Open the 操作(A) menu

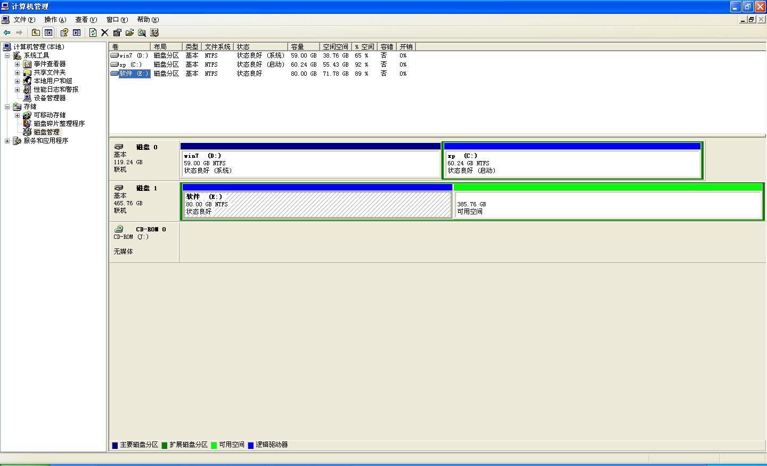(55, 20)
